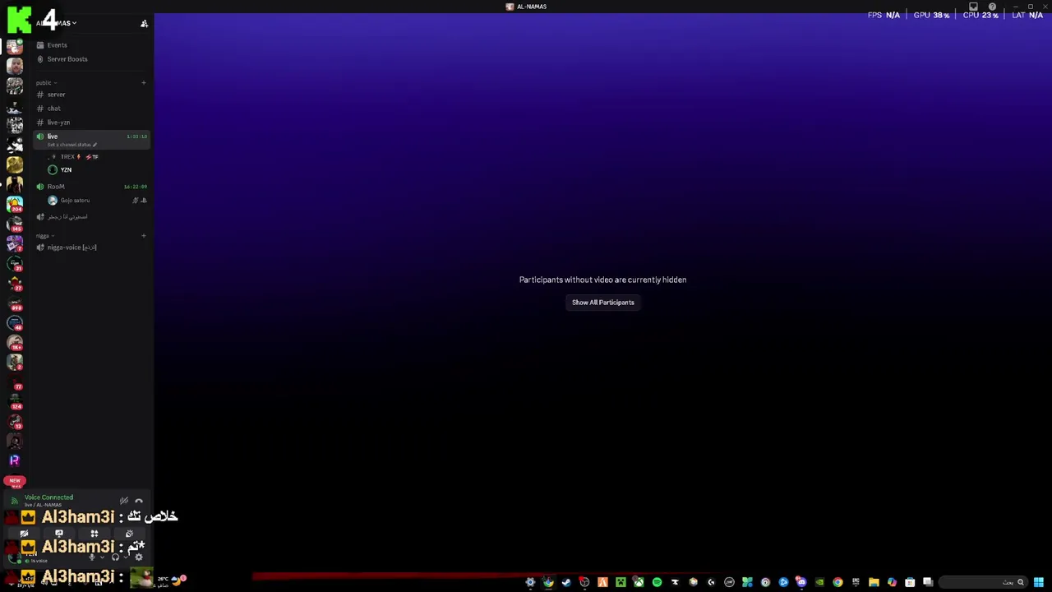
Task: Click the disconnect call icon
Action: (139, 501)
